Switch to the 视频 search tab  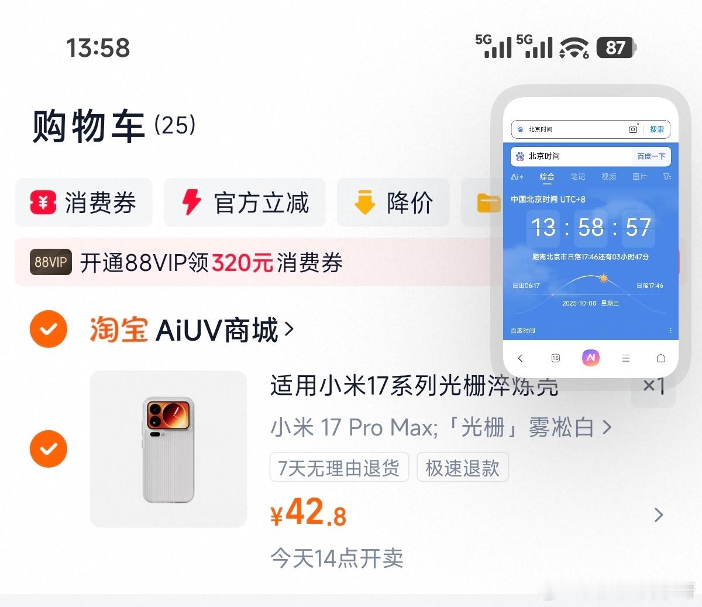coord(608,176)
